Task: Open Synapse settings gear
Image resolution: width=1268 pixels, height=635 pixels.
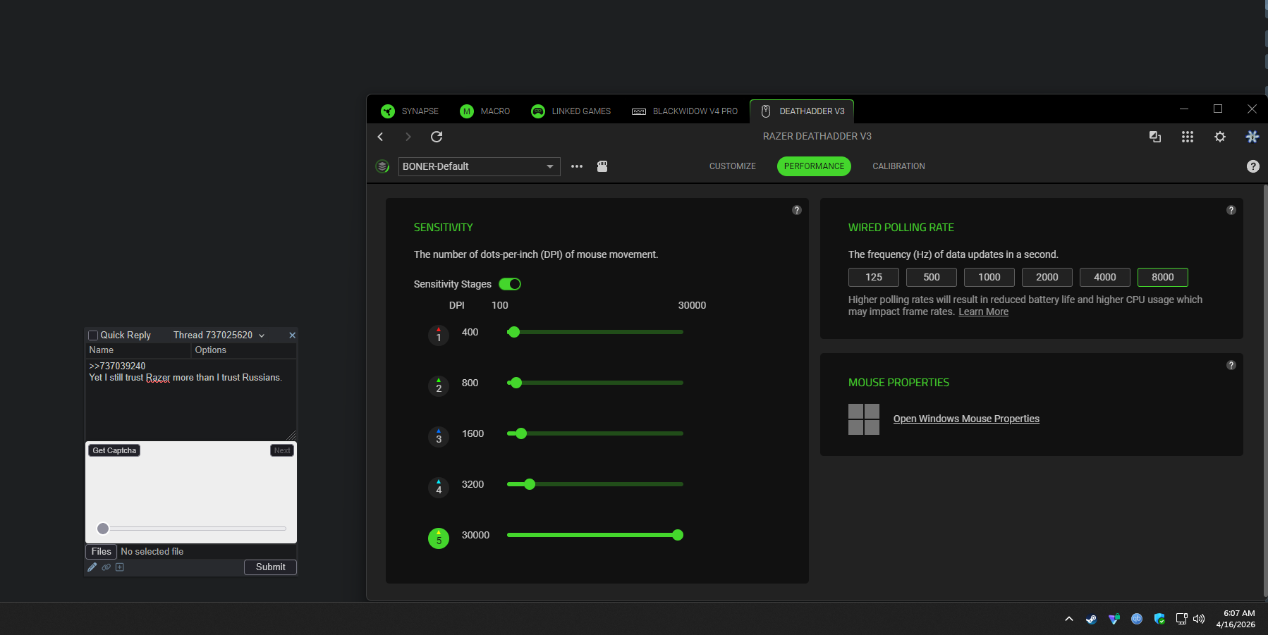Action: [x=1220, y=137]
